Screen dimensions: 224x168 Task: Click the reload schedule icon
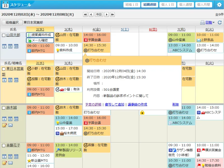coord(220,22)
